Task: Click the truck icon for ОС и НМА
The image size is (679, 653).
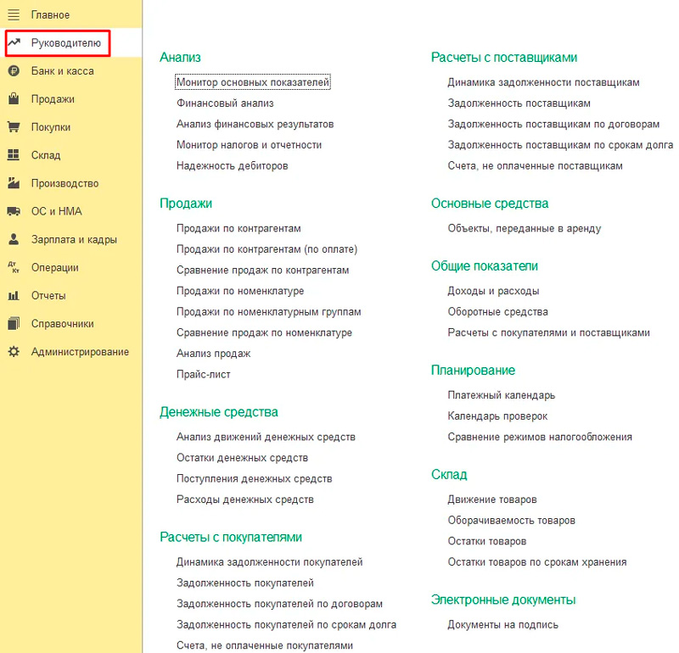Action: pyautogui.click(x=14, y=211)
